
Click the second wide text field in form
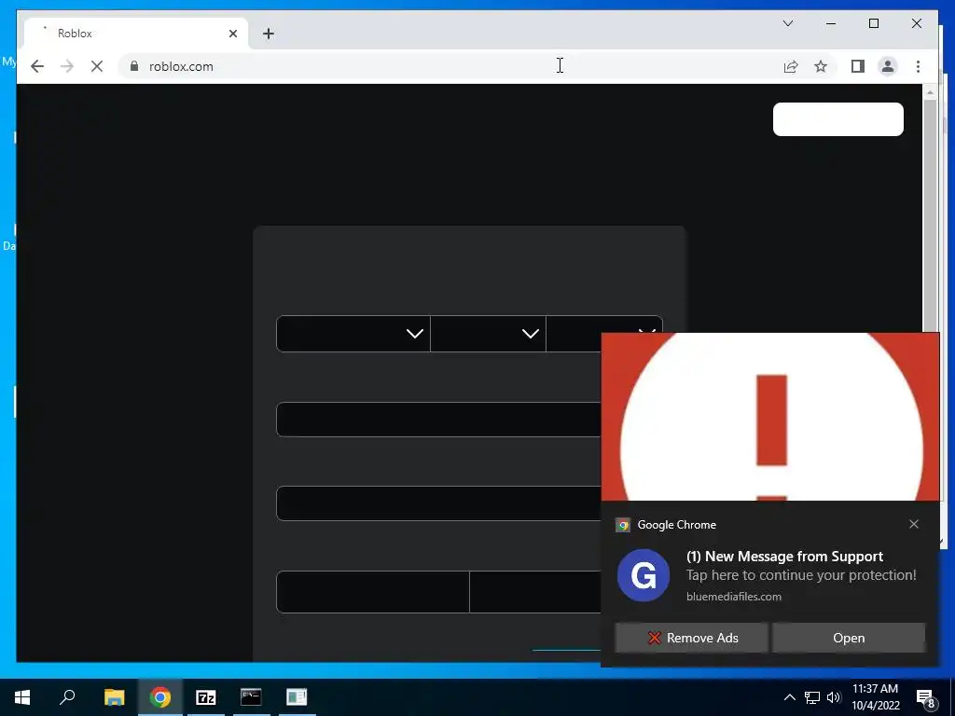[x=438, y=503]
